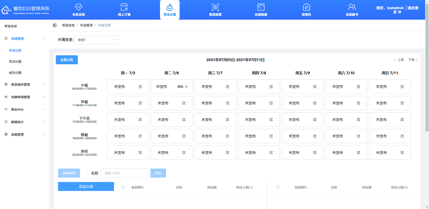Select 菜品设置 in the sidebar submenu
The height and width of the screenshot is (209, 429).
point(15,61)
